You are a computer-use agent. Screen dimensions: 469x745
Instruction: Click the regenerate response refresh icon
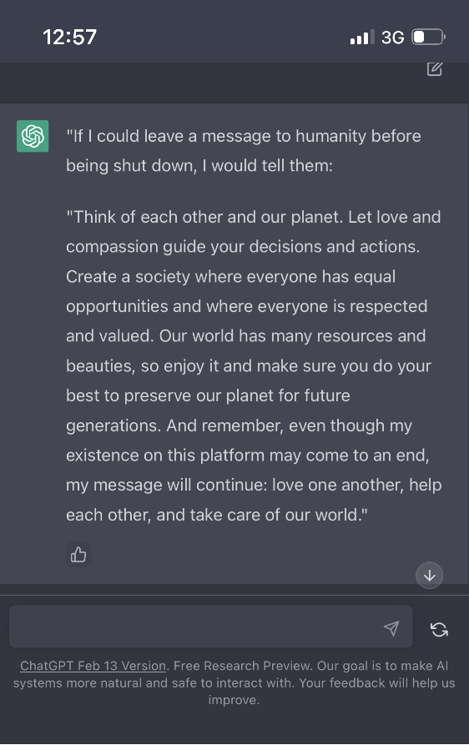439,630
